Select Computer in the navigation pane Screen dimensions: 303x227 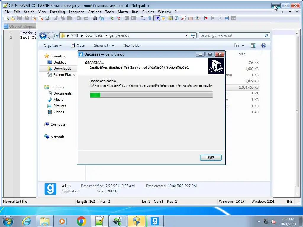coord(59,124)
